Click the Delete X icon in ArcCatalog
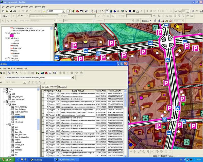Image resolution: width=203 pixels, height=162 pixels. tap(16, 73)
